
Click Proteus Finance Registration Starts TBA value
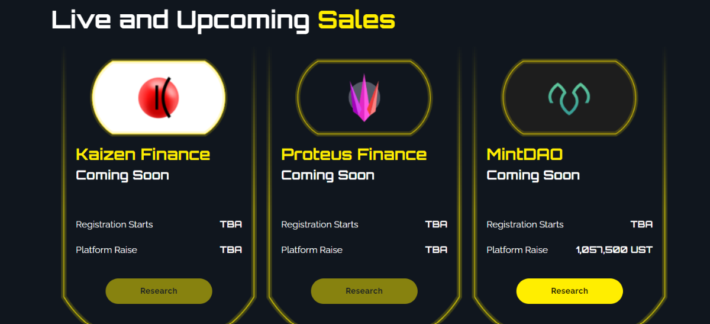click(x=436, y=224)
